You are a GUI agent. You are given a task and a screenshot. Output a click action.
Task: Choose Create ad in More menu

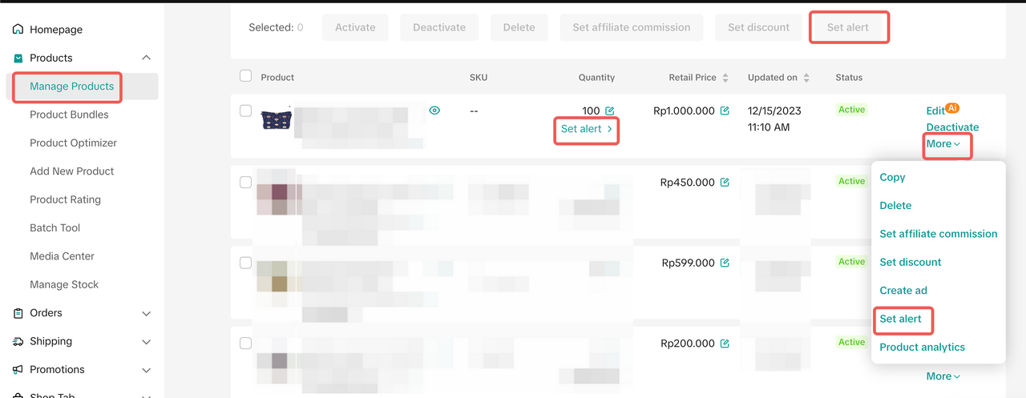(903, 291)
